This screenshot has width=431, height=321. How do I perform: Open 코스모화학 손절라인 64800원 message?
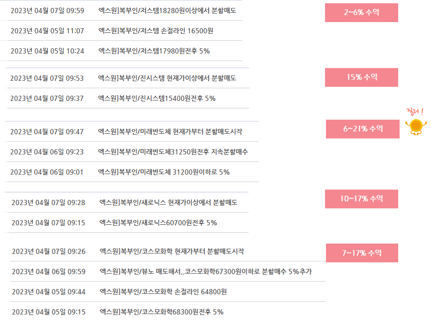pos(163,292)
